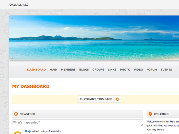Open the Members section

[x=68, y=70]
